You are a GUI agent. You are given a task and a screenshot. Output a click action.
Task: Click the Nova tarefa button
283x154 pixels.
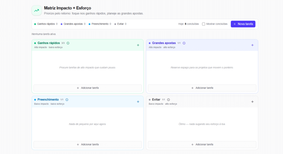point(243,24)
